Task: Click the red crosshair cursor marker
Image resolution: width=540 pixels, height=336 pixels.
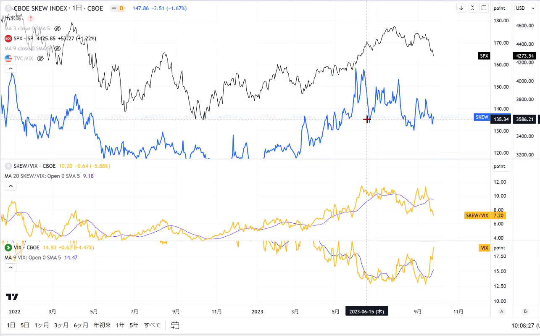Action: pyautogui.click(x=367, y=119)
